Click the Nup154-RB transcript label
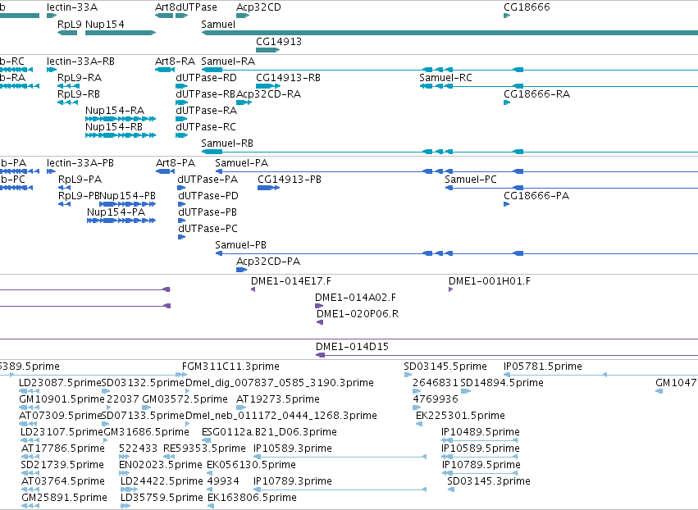 [114, 127]
